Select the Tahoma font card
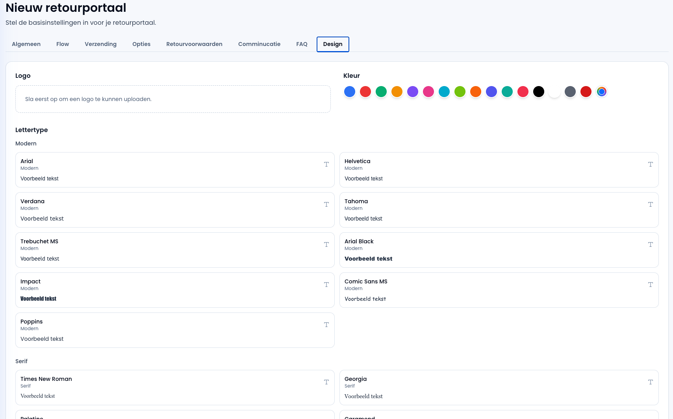This screenshot has height=419, width=673. pyautogui.click(x=499, y=210)
